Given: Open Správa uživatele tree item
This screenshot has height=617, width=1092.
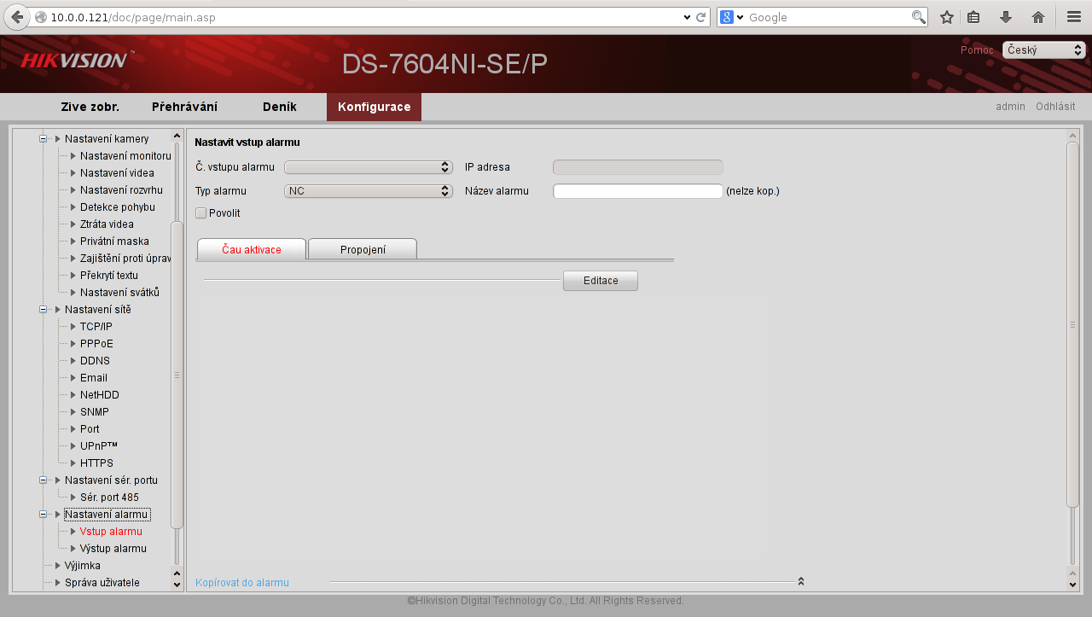Looking at the screenshot, I should point(102,583).
